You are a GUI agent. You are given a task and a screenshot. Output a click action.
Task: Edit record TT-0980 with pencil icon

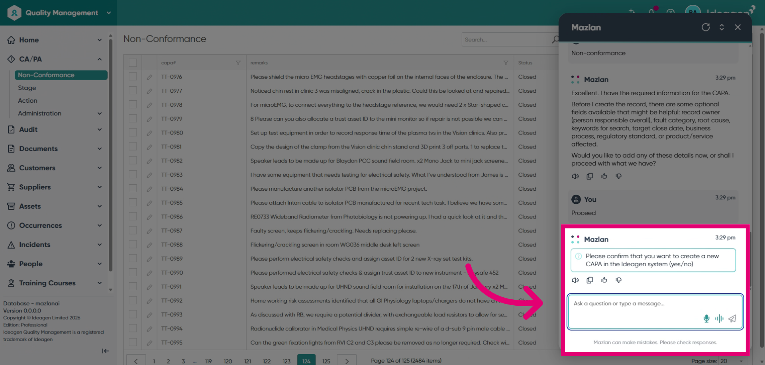tap(149, 133)
